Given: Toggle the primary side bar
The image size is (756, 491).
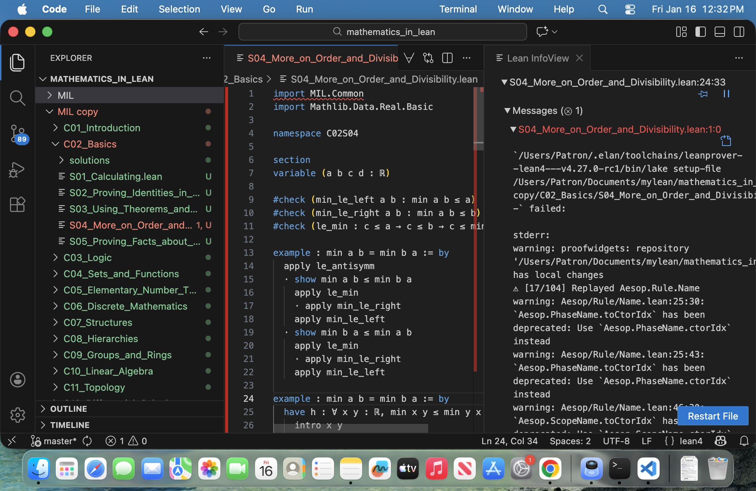Looking at the screenshot, I should point(700,32).
